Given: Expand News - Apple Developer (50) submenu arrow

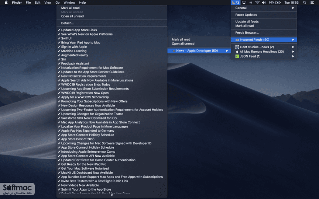Looking at the screenshot, I should pos(227,51).
